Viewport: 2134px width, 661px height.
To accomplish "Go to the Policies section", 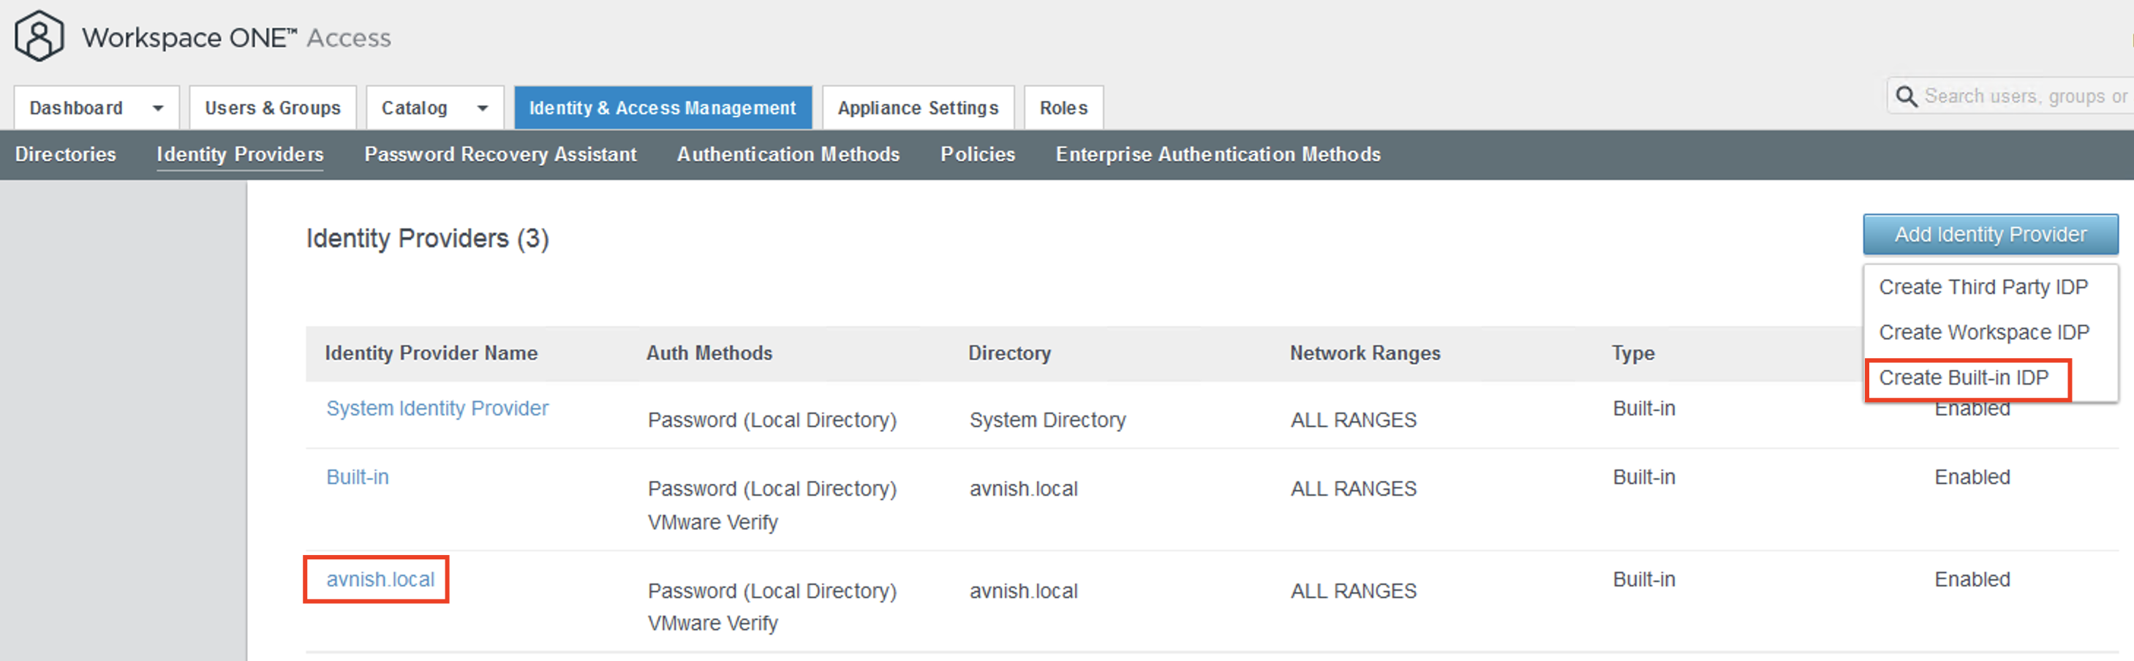I will click(977, 155).
